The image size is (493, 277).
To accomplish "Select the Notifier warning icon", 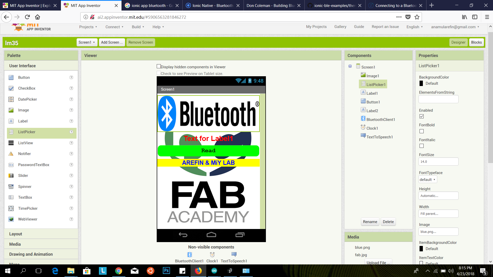I will click(11, 154).
